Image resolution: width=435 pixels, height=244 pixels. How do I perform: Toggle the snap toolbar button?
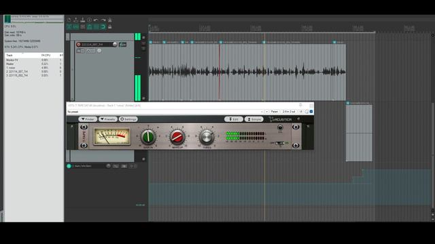point(103,27)
